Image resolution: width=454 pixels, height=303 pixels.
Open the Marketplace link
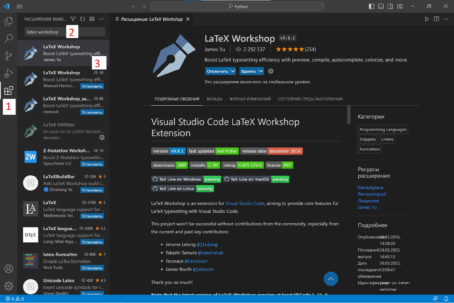[370, 188]
